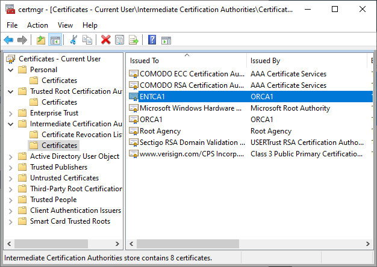Open Properties via toolbar icon
This screenshot has height=267, width=377.
point(119,40)
